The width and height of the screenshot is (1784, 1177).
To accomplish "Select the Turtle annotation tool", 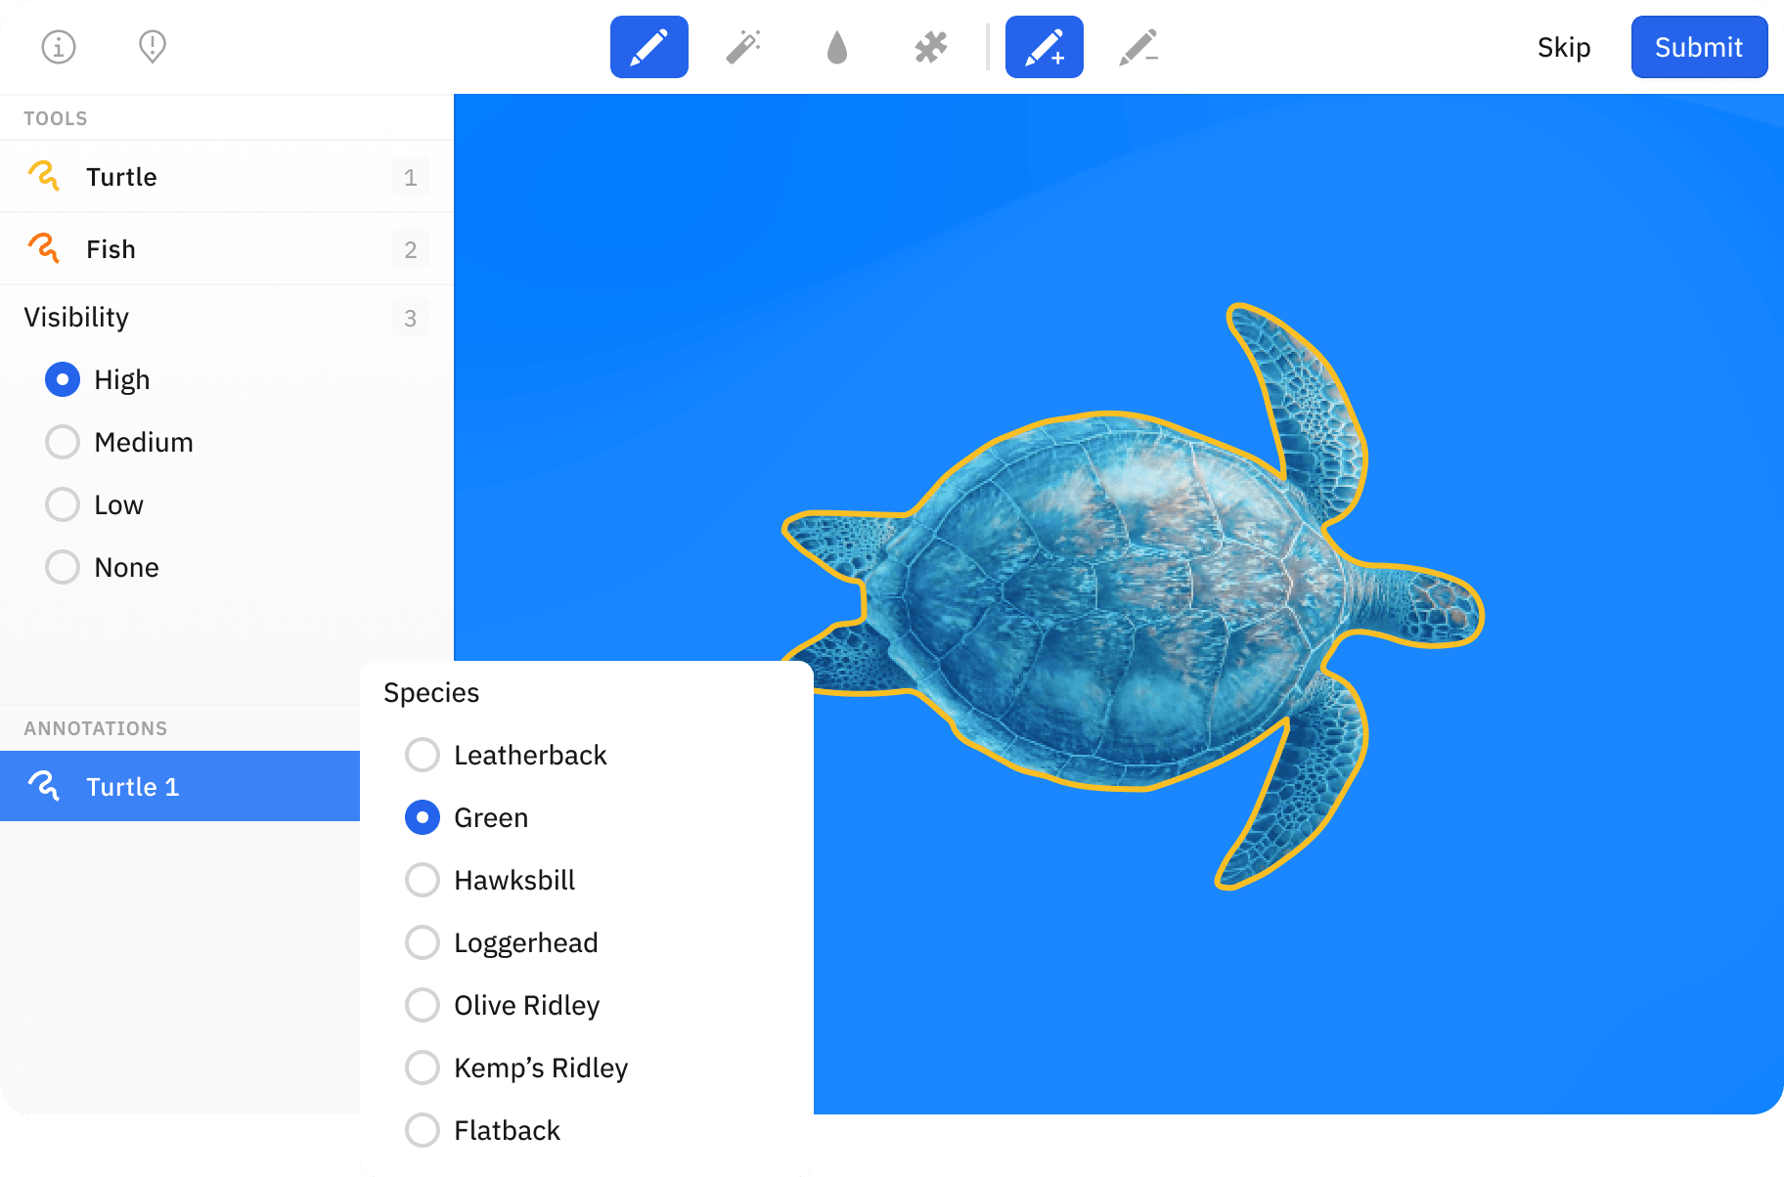I will 121,177.
